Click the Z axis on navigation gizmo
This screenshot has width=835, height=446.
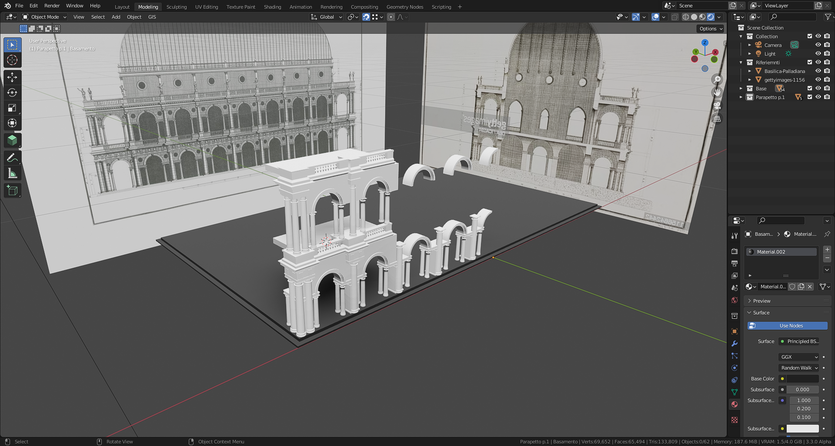coord(705,43)
